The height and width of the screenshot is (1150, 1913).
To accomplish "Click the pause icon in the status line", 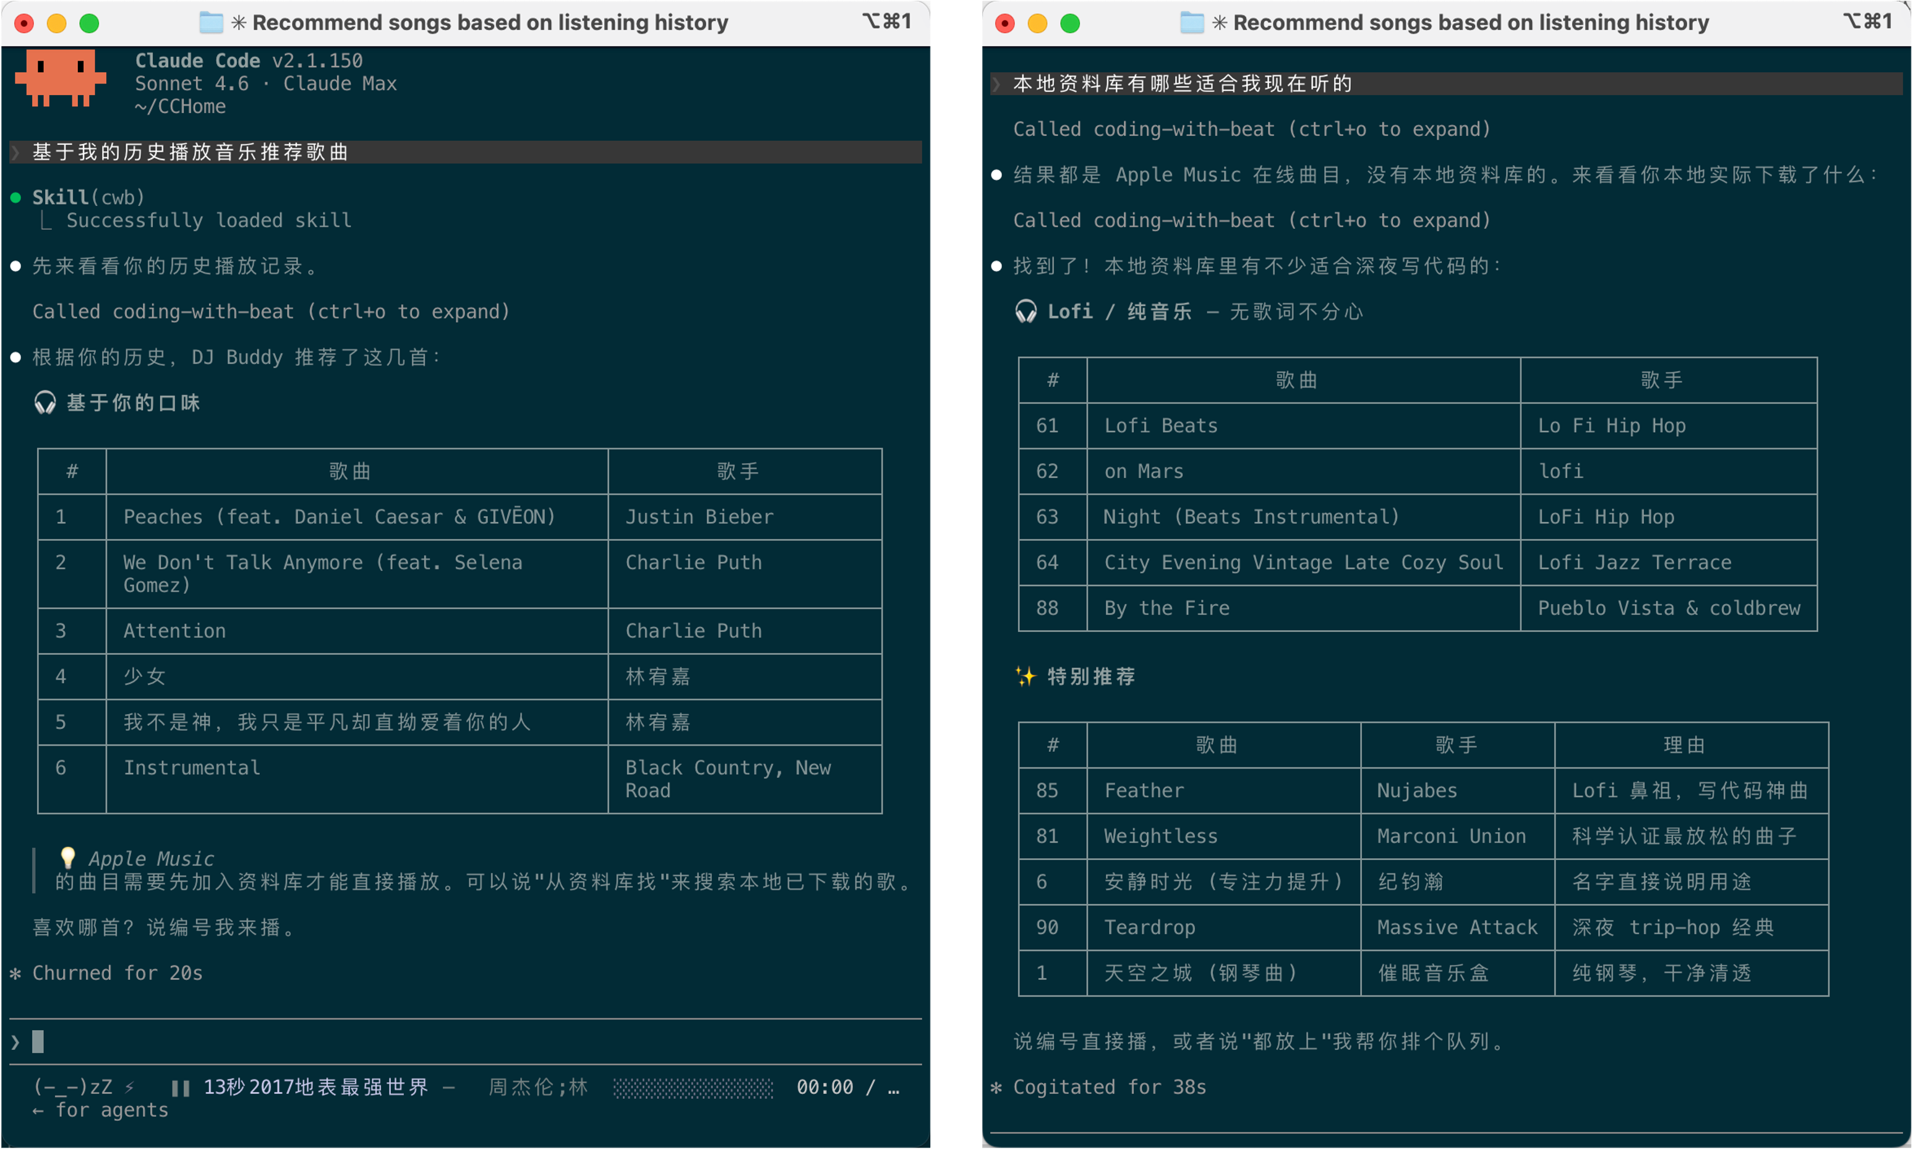I will click(x=181, y=1088).
